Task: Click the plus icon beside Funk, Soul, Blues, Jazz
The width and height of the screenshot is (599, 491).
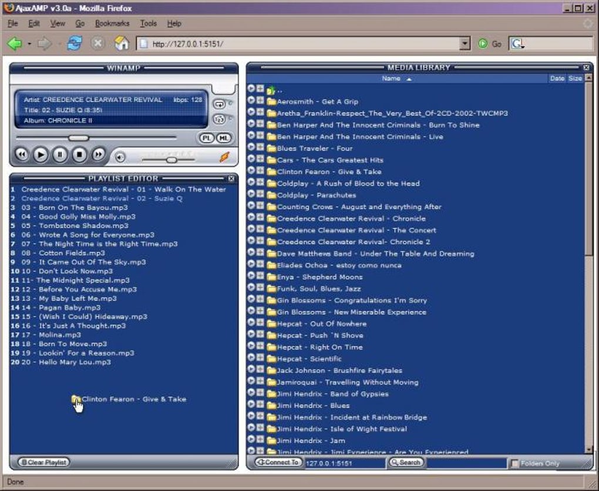Action: click(x=260, y=287)
